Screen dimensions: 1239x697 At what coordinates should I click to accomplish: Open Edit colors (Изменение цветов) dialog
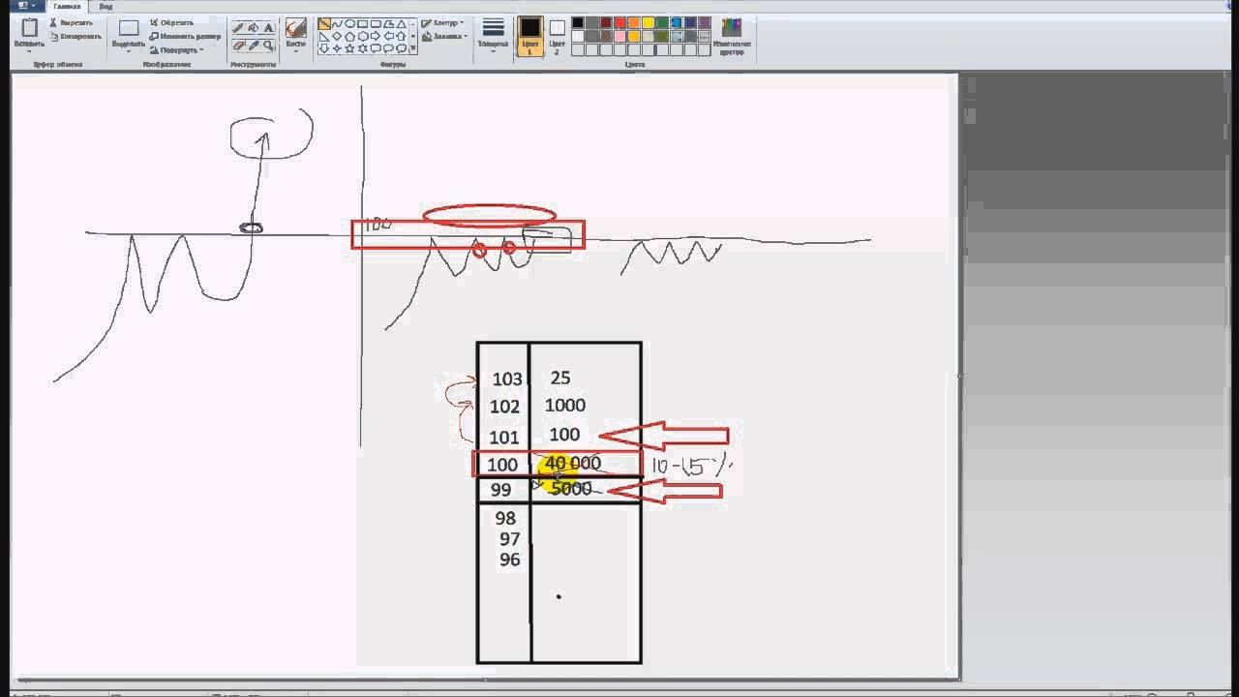coord(732,37)
